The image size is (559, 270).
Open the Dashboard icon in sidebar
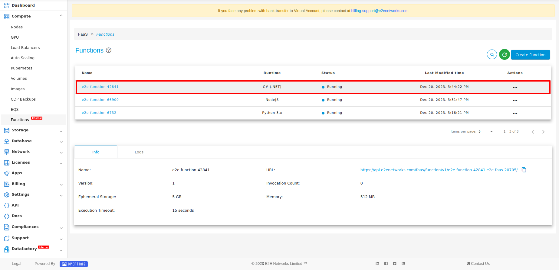pyautogui.click(x=6, y=5)
